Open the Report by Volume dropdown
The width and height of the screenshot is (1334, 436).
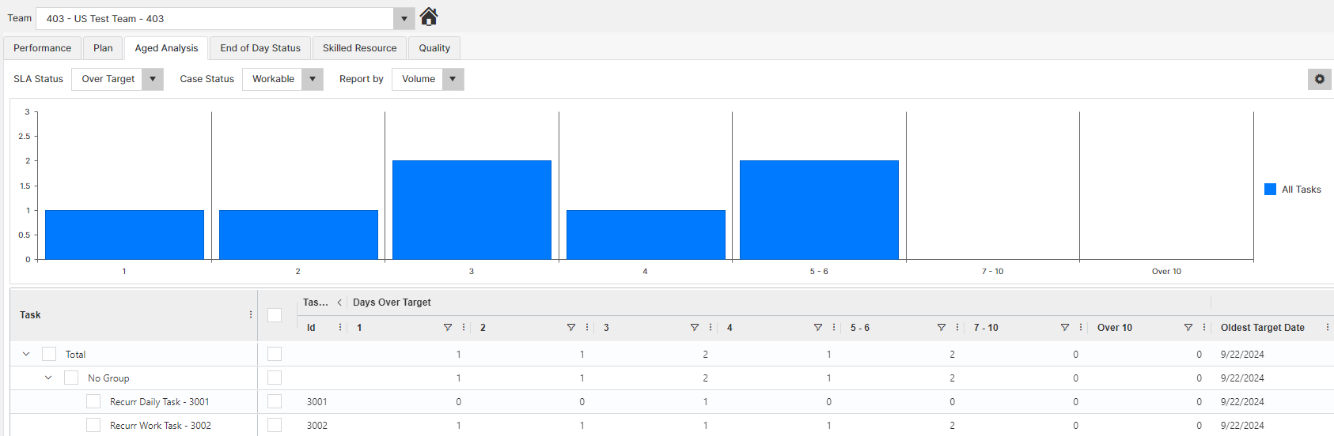click(453, 79)
